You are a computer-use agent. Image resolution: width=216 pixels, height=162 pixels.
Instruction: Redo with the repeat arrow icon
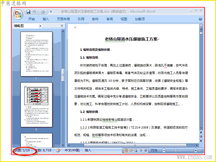(x=43, y=12)
